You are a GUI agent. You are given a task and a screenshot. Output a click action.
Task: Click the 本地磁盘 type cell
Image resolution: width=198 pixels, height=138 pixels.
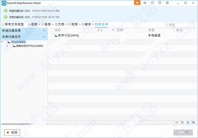tap(154, 35)
